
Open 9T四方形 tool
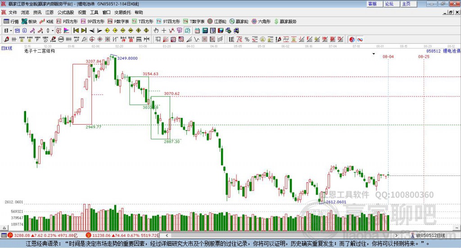tap(168, 22)
